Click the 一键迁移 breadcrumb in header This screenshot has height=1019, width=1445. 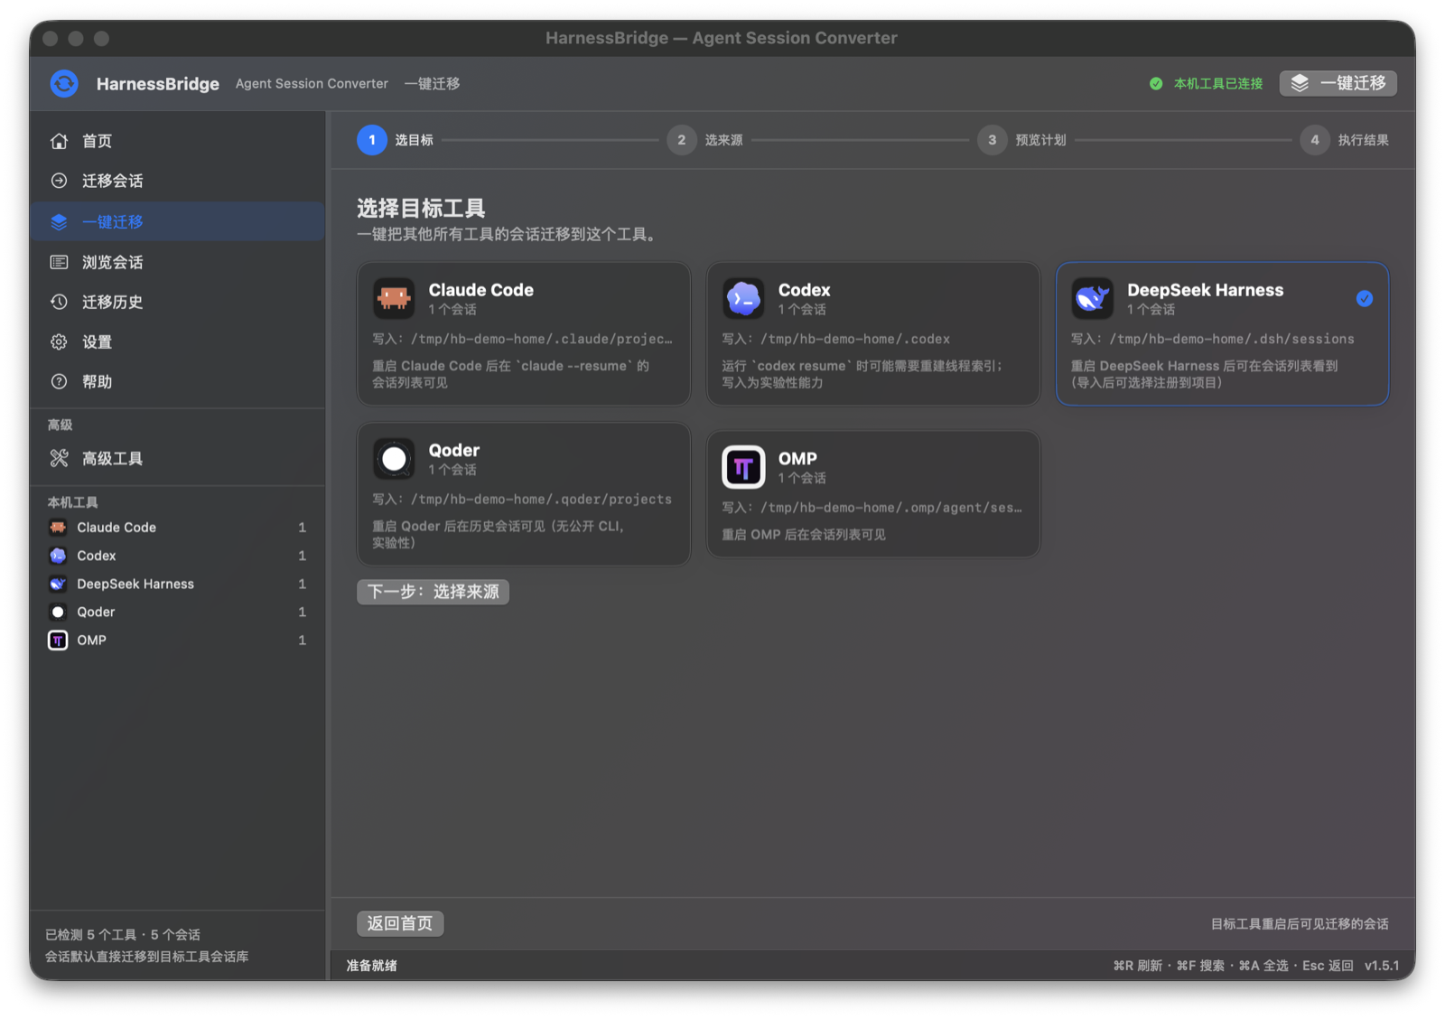433,84
